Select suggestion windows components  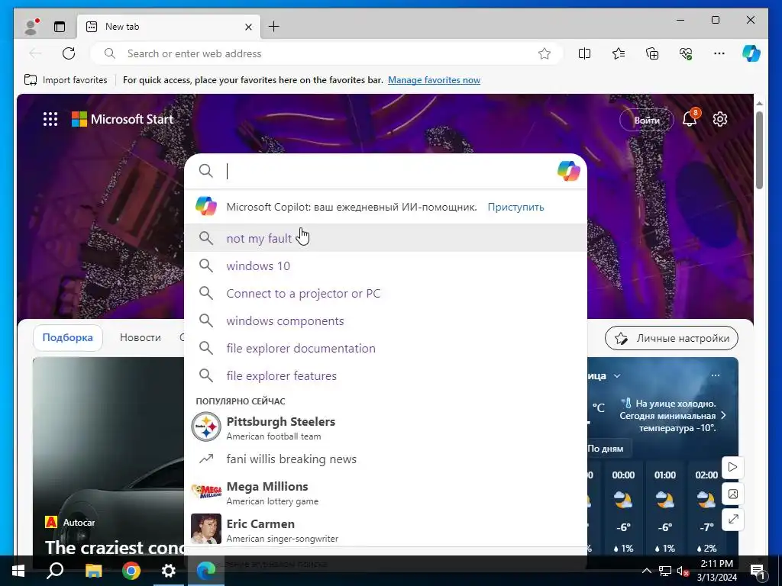click(386, 320)
